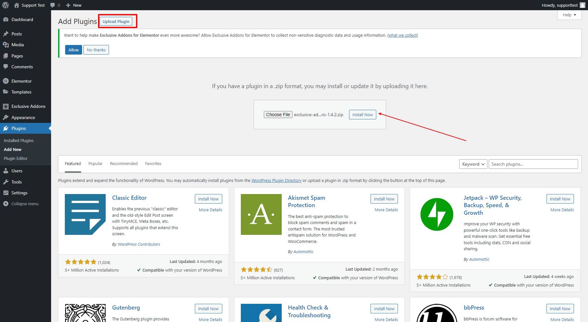This screenshot has height=322, width=588.
Task: Click the Posts pin icon
Action: pyautogui.click(x=6, y=34)
